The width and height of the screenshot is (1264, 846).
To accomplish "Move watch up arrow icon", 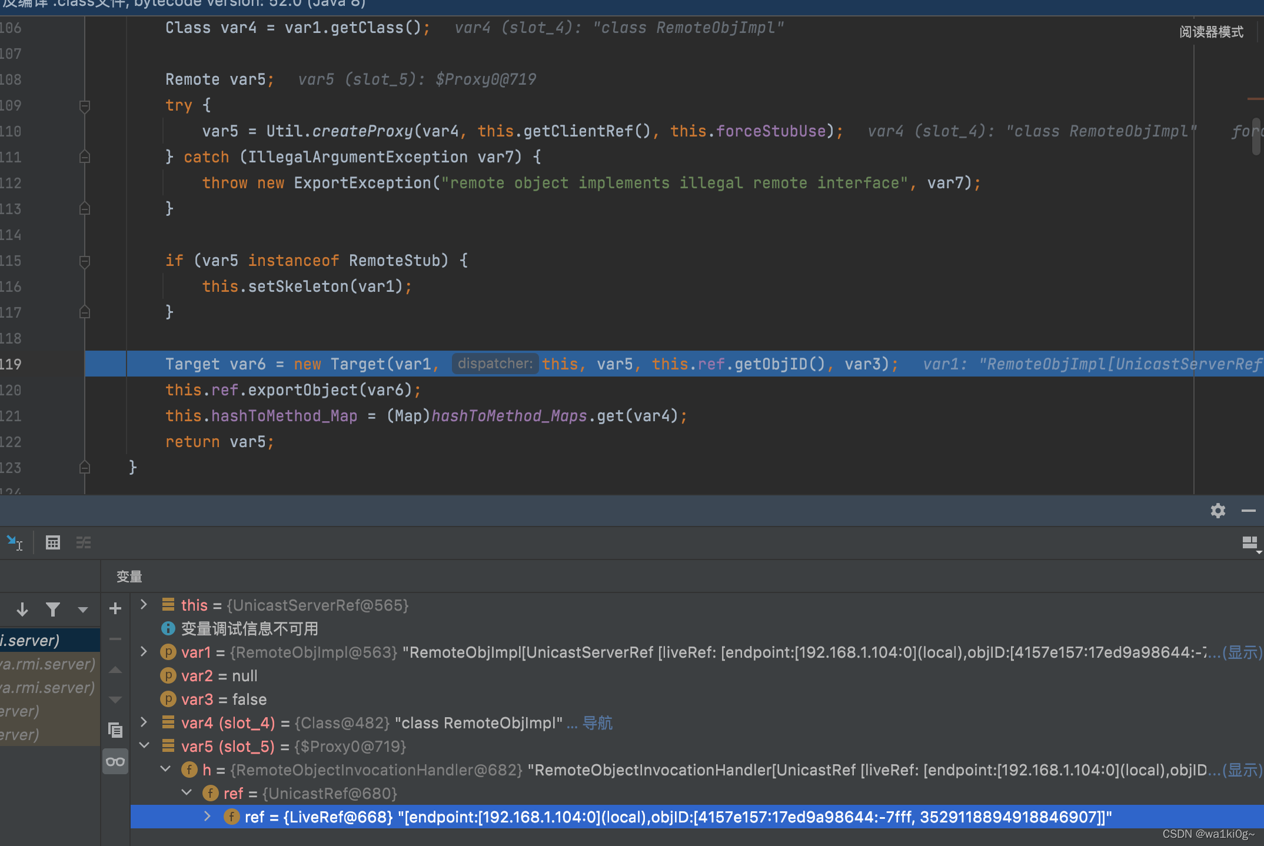I will coord(115,670).
